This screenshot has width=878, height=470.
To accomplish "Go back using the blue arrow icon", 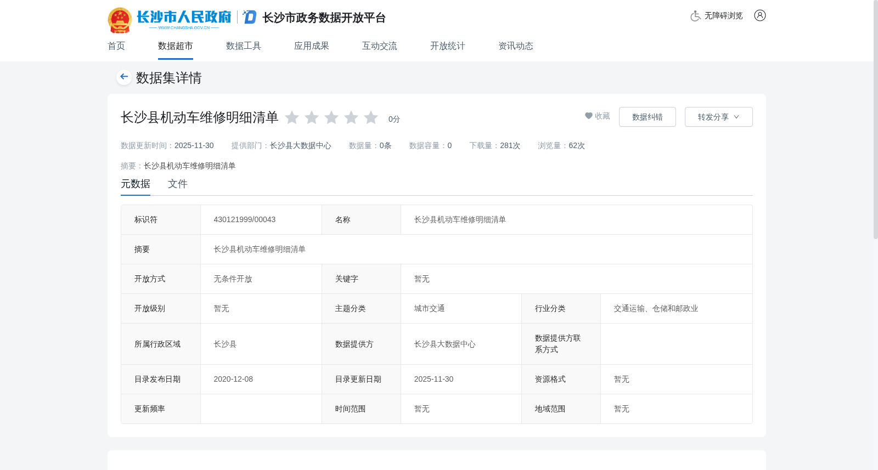I will pos(124,77).
